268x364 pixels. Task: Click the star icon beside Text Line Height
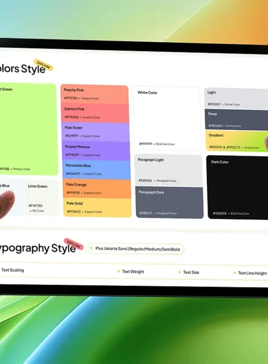click(x=234, y=273)
